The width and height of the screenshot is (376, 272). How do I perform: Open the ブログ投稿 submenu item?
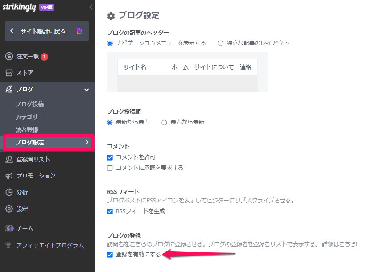point(30,104)
